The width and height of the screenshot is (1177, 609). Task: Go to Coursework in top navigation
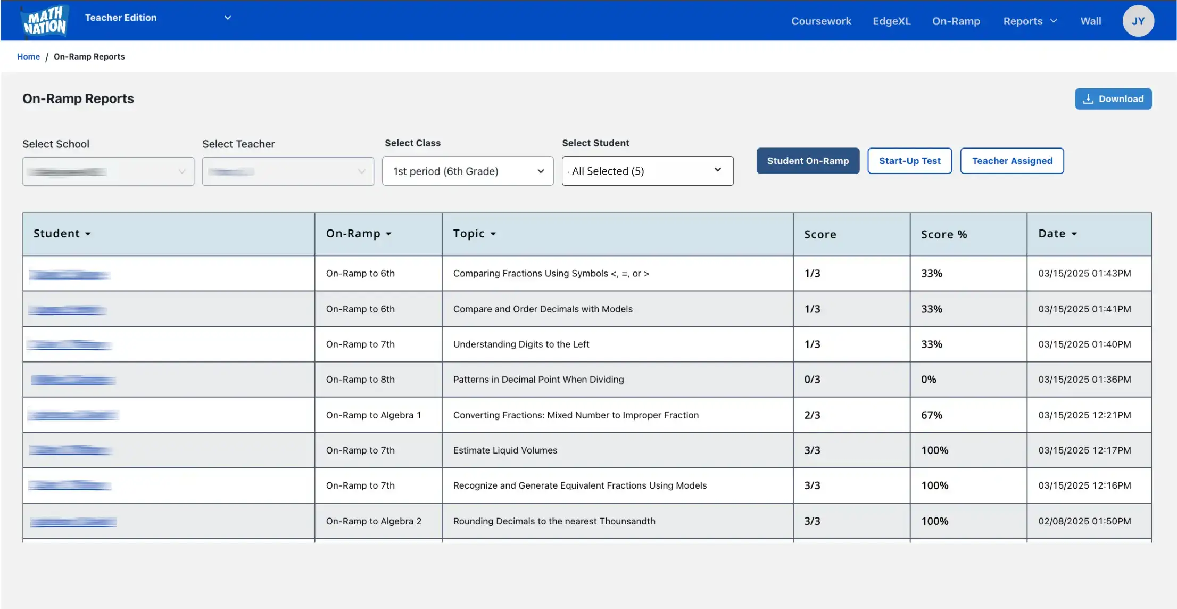821,21
